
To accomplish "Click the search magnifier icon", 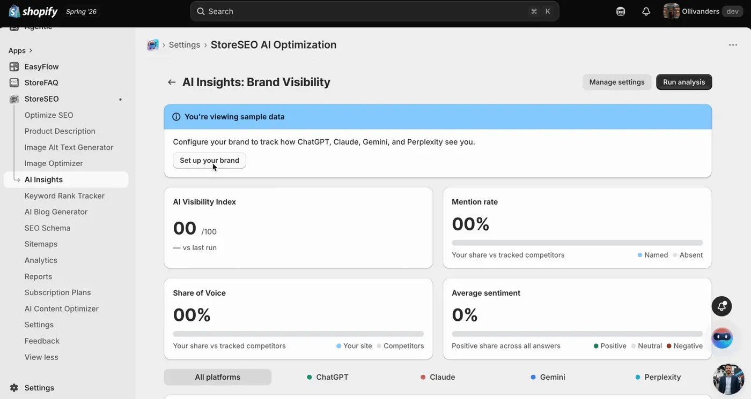I will click(201, 11).
